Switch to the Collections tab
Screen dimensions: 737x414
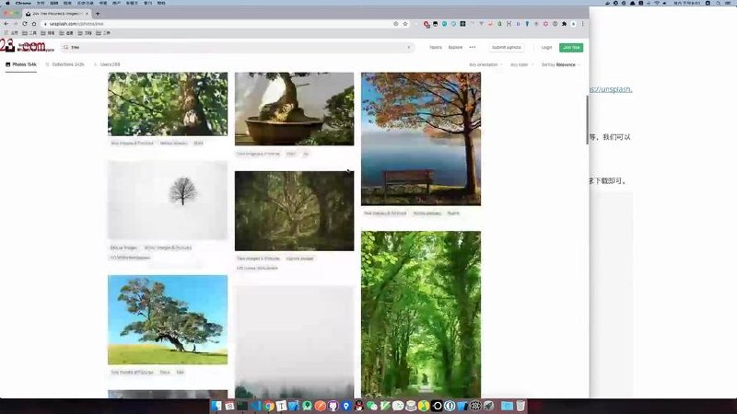[x=64, y=64]
